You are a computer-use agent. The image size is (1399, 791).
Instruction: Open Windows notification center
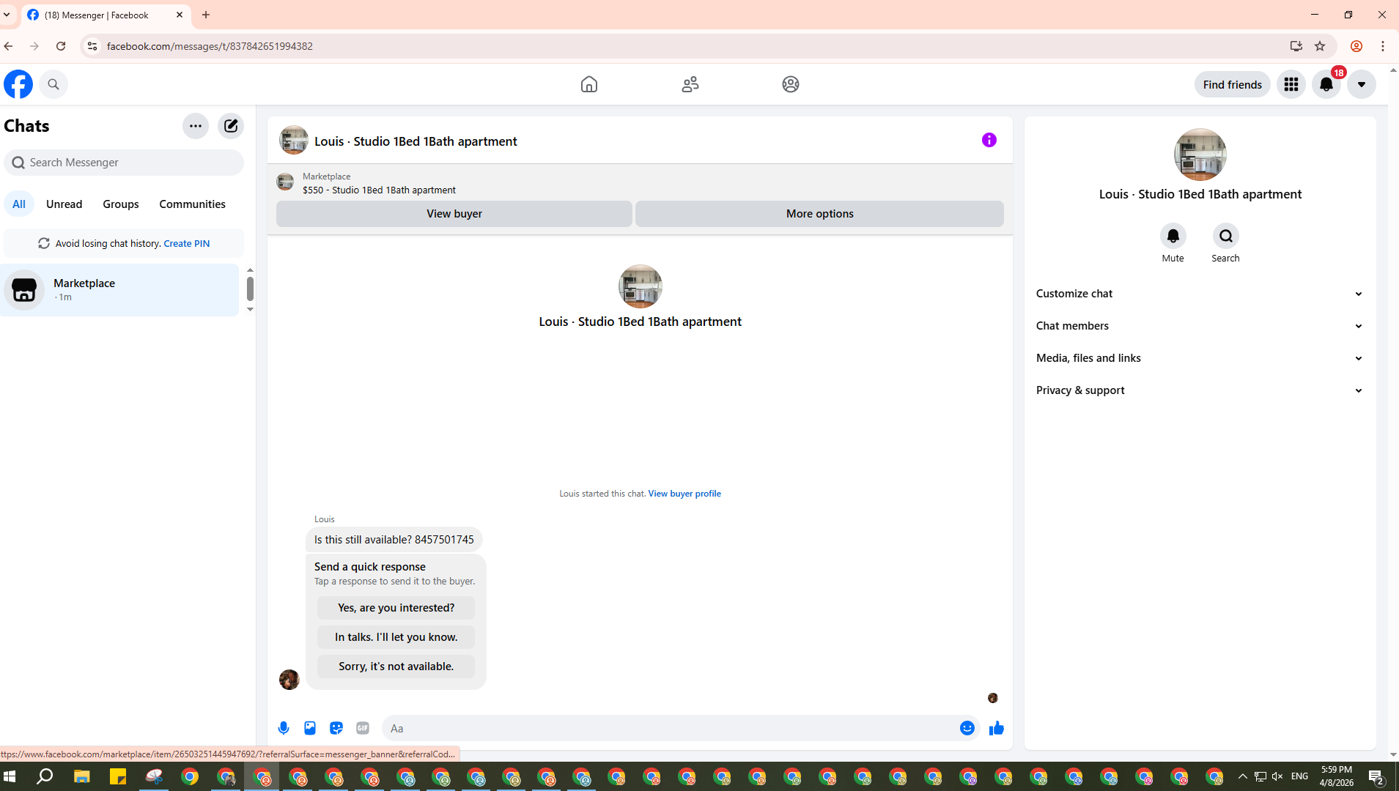click(x=1376, y=776)
